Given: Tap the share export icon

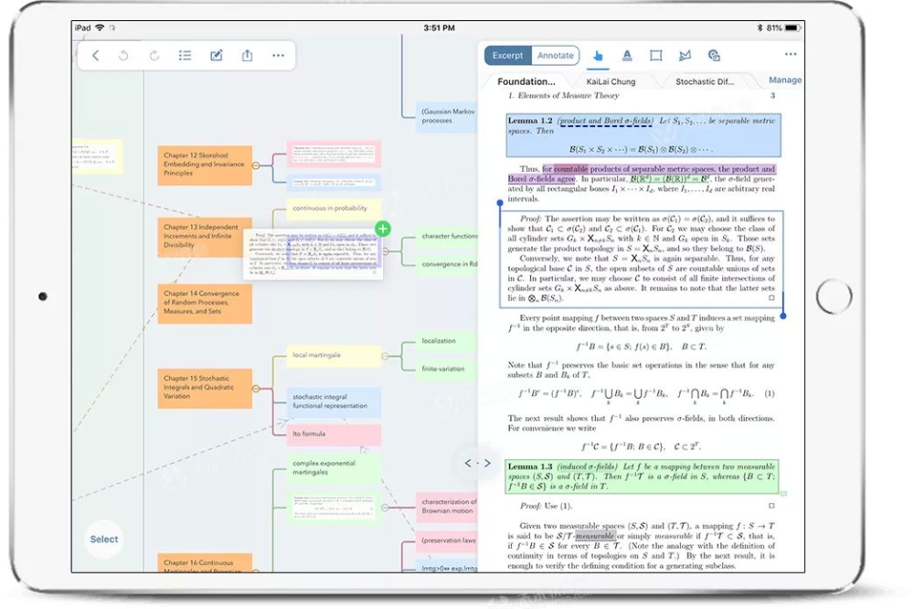Looking at the screenshot, I should pos(247,56).
